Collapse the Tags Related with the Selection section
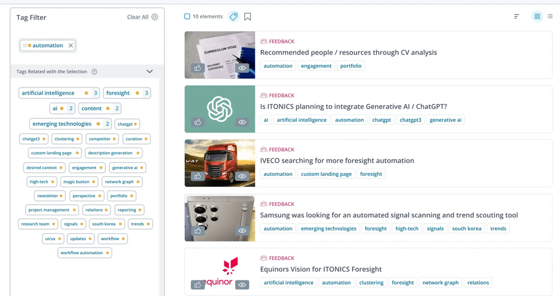 (150, 72)
